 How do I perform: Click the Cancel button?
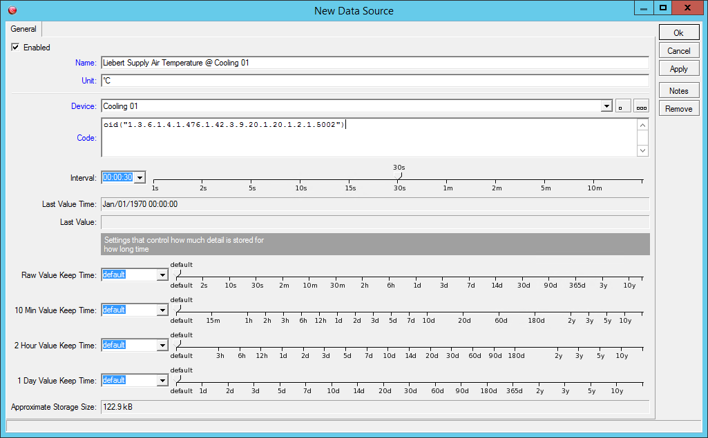(x=678, y=50)
